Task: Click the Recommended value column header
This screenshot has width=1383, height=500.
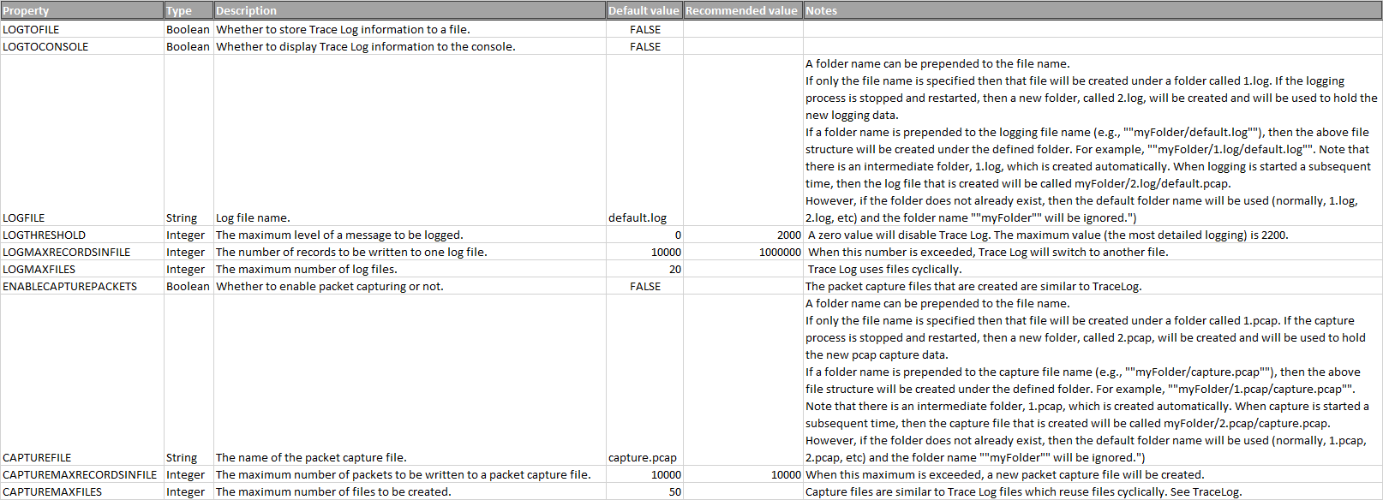Action: (742, 10)
